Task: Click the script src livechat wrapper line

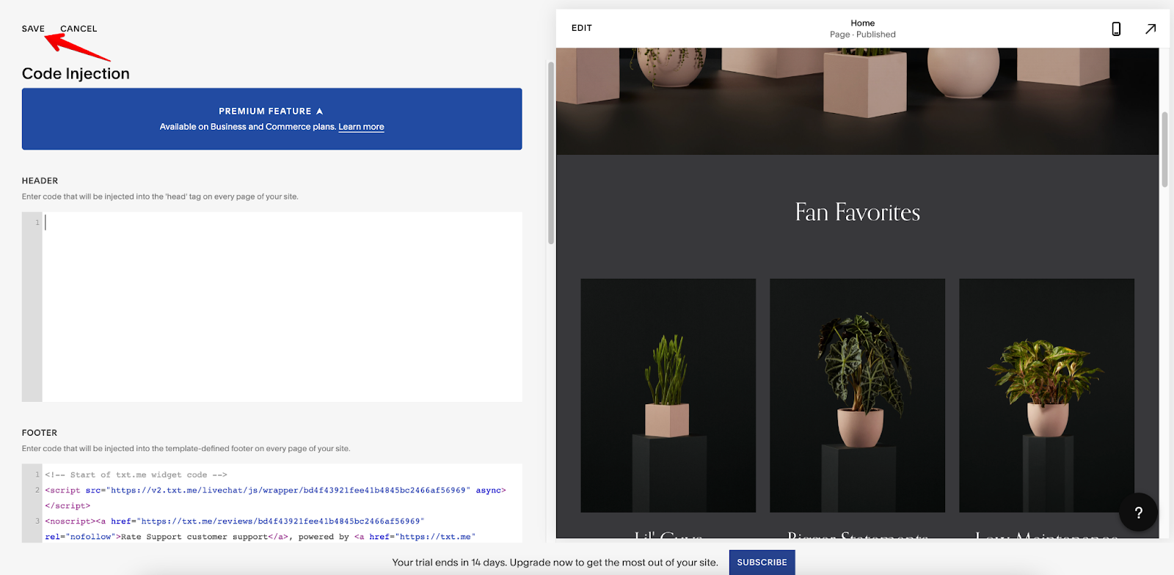Action: [275, 490]
